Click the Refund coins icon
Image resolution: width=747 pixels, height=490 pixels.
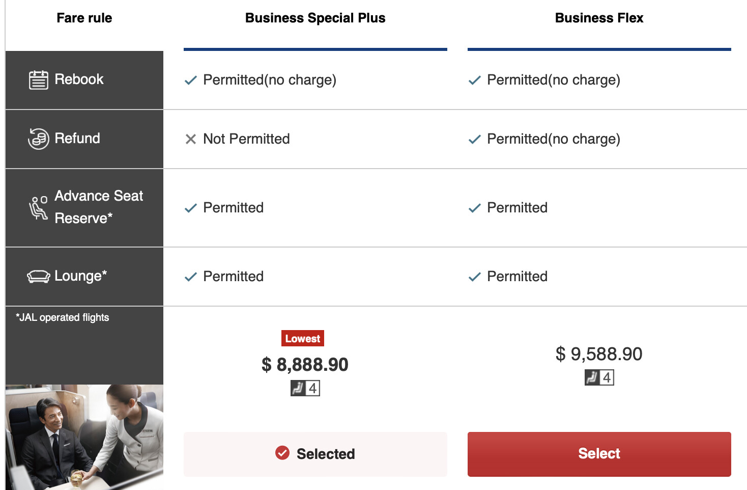click(x=39, y=139)
